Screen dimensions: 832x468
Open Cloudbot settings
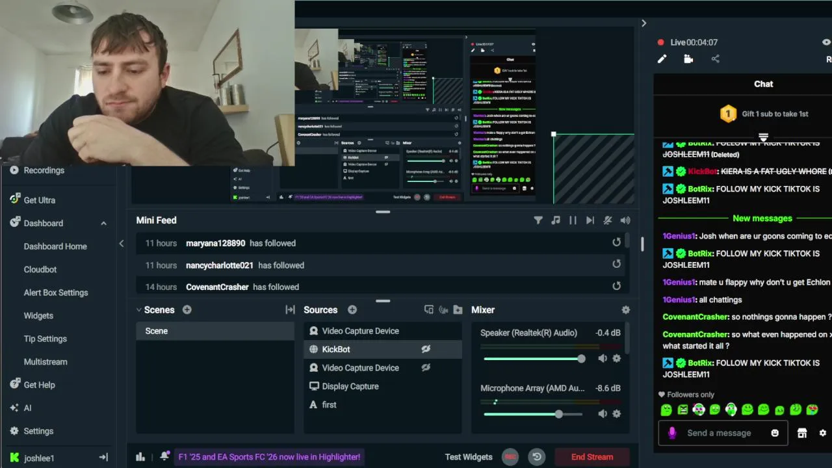[x=40, y=269]
